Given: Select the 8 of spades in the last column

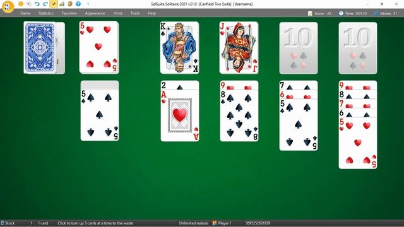Looking at the screenshot, I should tap(358, 95).
